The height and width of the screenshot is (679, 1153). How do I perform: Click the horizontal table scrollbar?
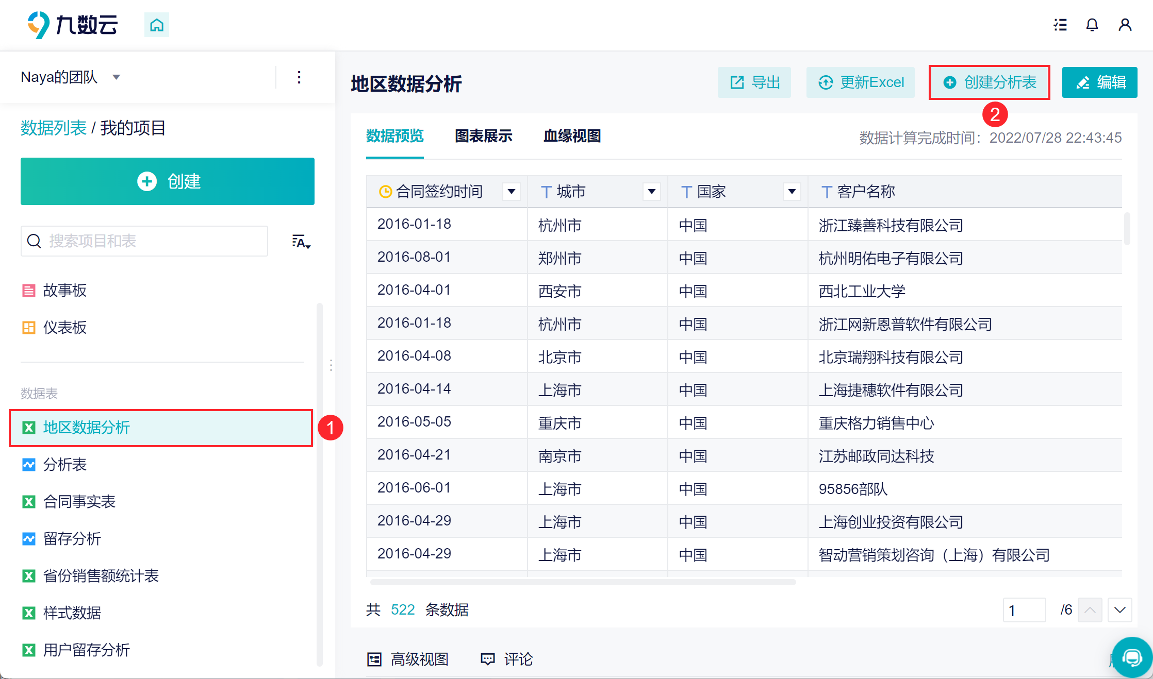click(583, 582)
